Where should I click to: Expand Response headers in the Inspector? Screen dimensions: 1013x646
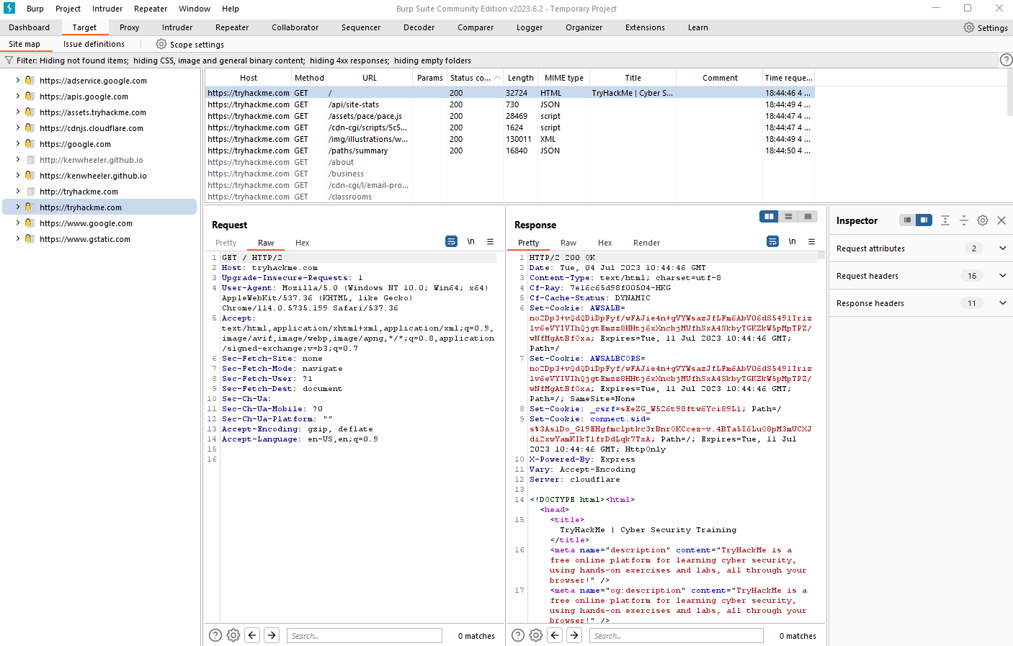pyautogui.click(x=1002, y=302)
